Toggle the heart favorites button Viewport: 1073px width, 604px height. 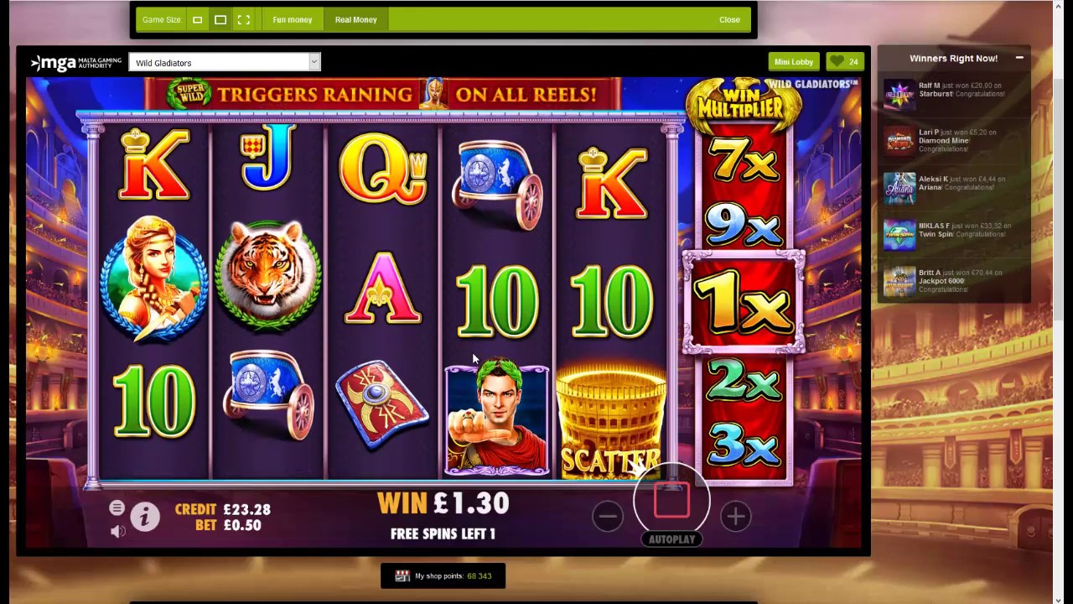[845, 62]
